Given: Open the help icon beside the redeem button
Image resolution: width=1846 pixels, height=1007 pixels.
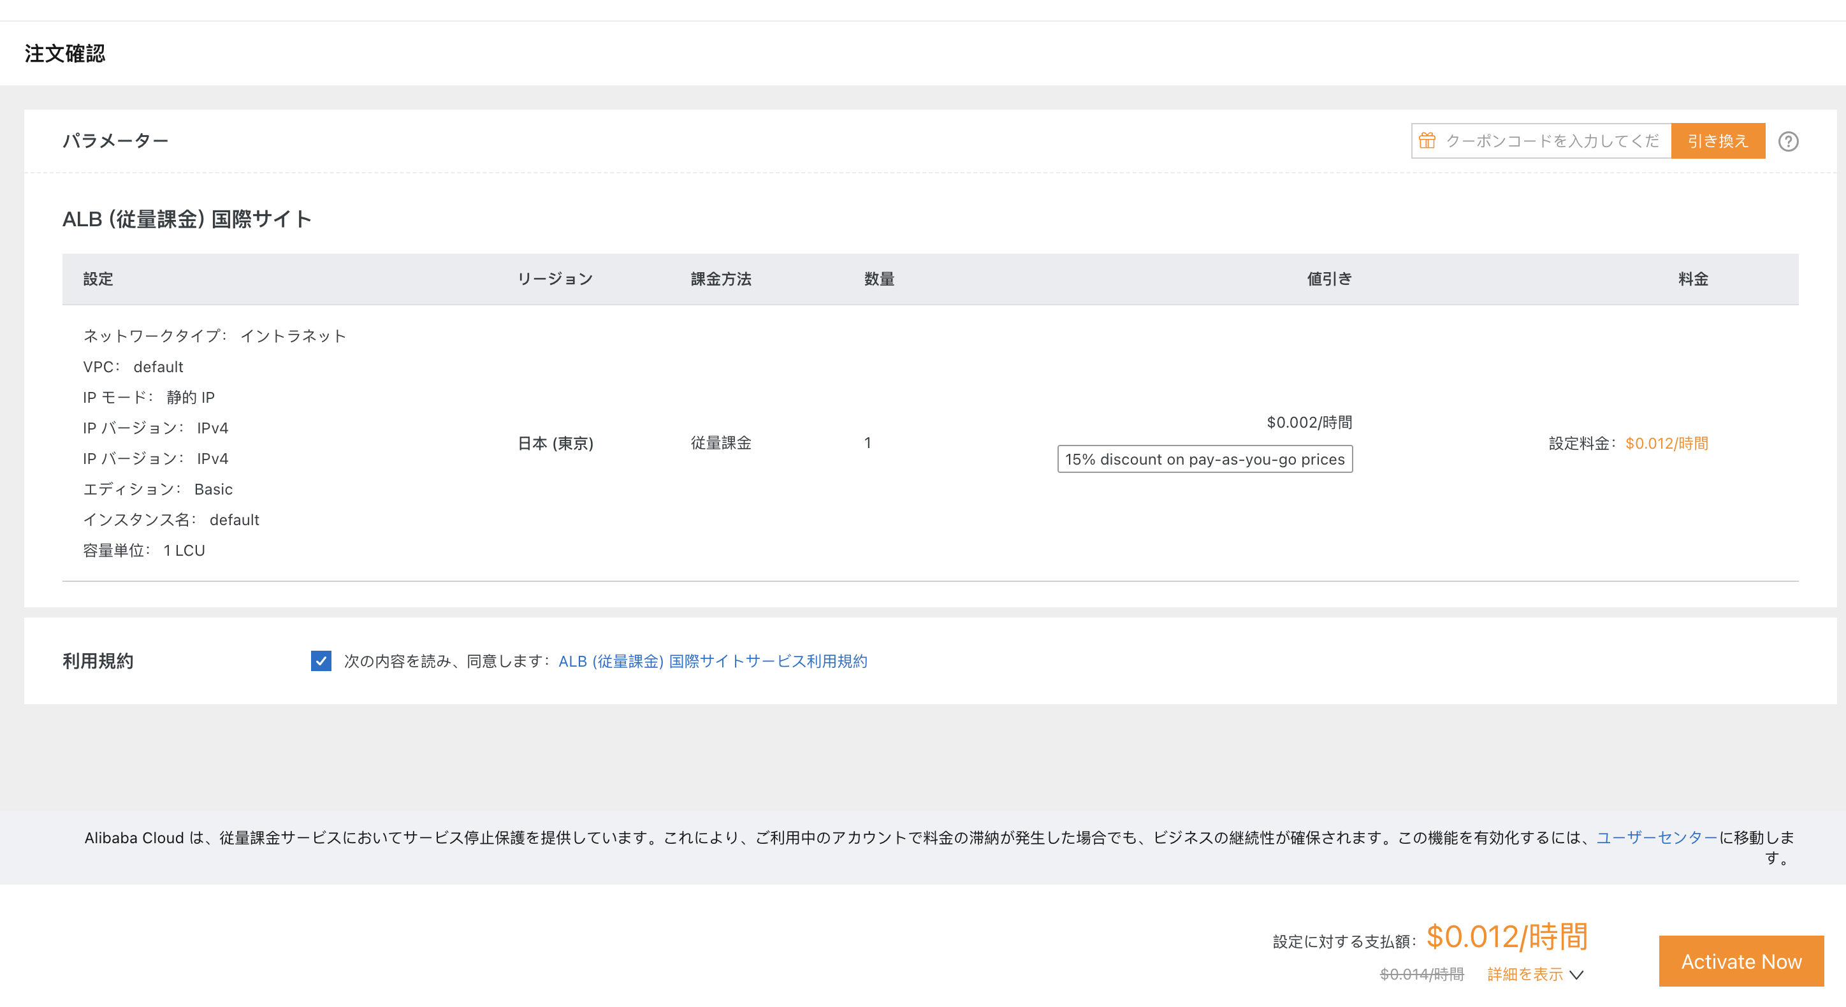Looking at the screenshot, I should click(x=1788, y=141).
